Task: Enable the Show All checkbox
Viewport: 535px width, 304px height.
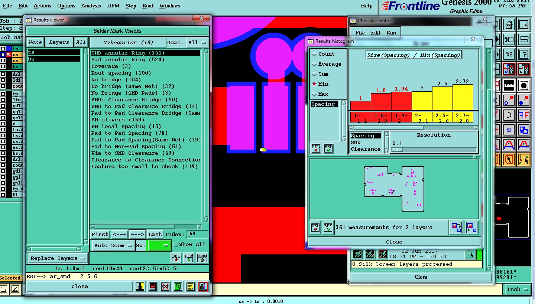Action: coord(176,245)
